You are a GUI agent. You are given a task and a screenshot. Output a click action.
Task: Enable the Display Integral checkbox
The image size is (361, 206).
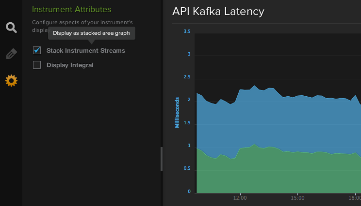(x=37, y=65)
